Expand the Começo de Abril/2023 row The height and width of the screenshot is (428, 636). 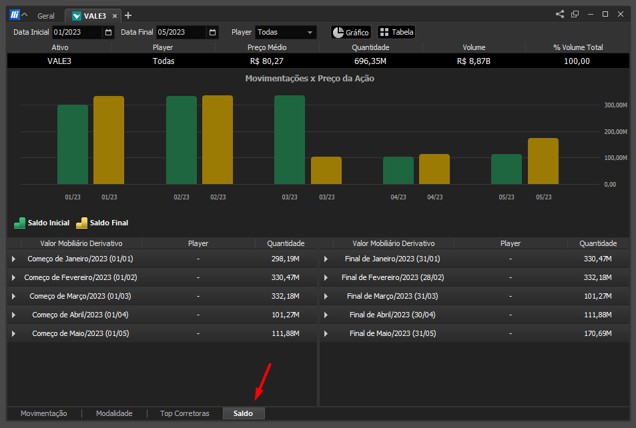13,315
